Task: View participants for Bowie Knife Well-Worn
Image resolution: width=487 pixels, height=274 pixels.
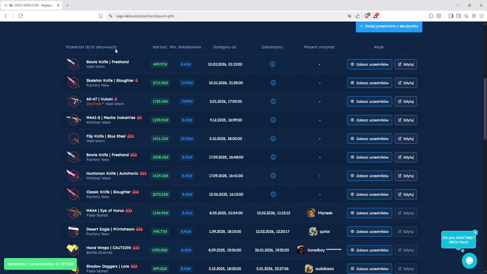Action: click(x=369, y=64)
